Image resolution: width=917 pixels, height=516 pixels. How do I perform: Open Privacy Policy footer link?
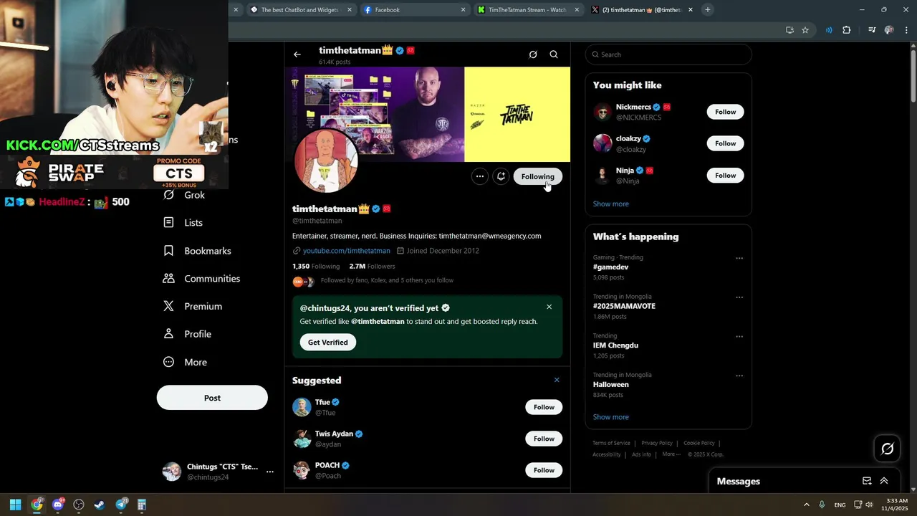point(657,443)
